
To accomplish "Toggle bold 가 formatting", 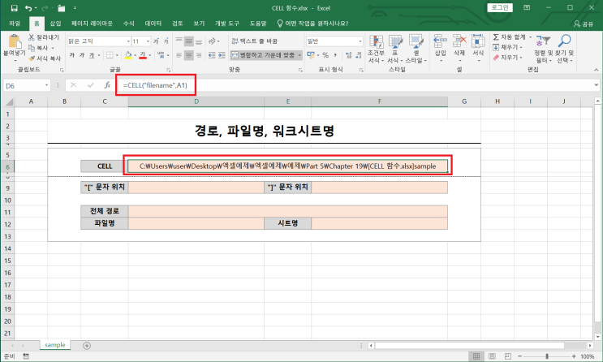I will click(x=72, y=55).
